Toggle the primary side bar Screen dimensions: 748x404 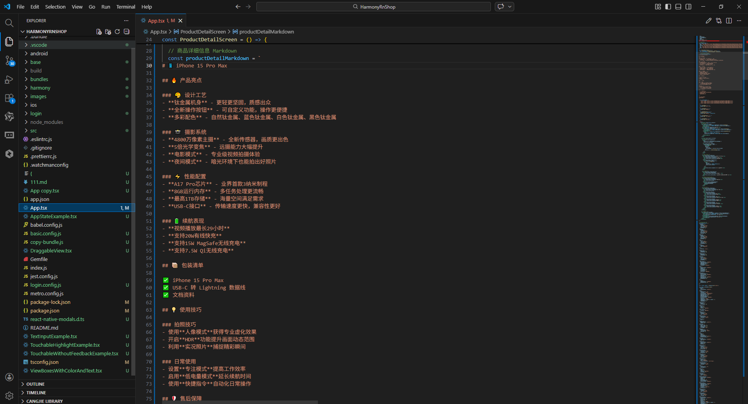tap(668, 7)
